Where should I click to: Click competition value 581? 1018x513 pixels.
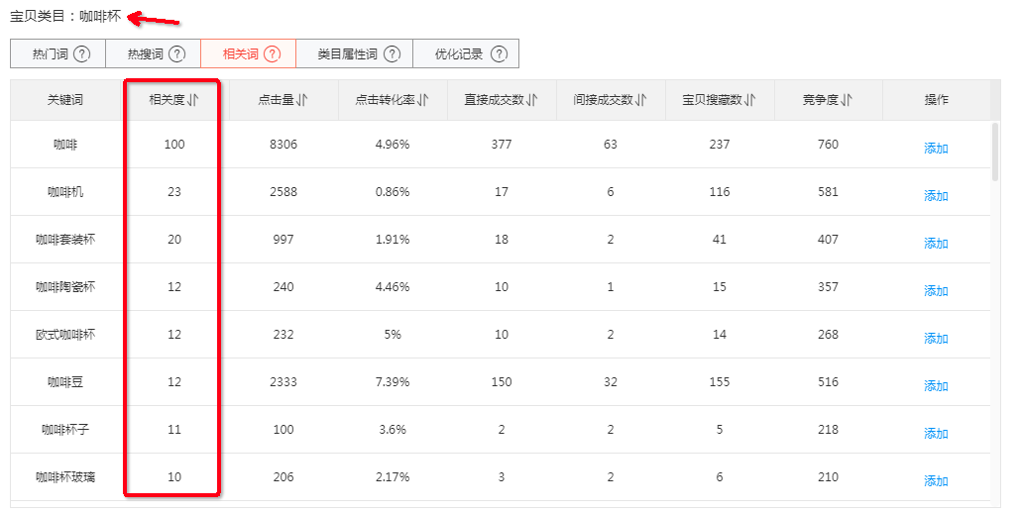coord(829,192)
